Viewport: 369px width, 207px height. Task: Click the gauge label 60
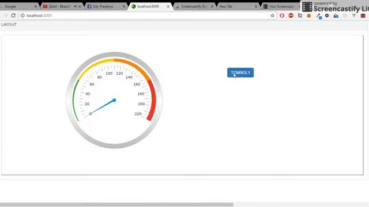coord(92,85)
